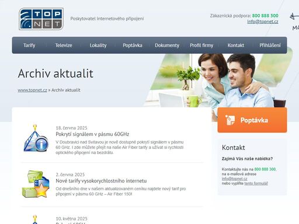Open the new tariffs news icon with star
Image resolution: width=299 pixels, height=224 pixels.
[36, 184]
